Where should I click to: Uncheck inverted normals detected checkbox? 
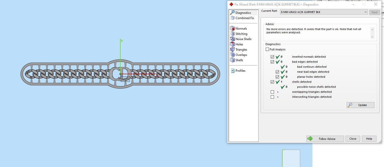point(272,57)
